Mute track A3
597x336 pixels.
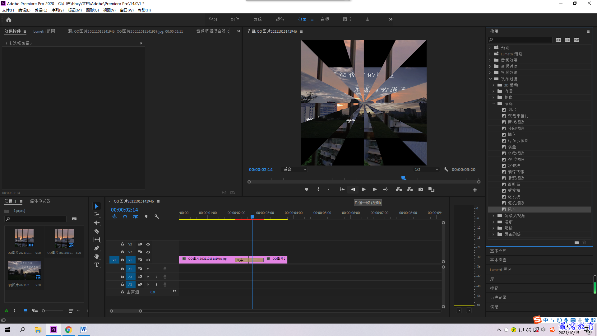148,284
